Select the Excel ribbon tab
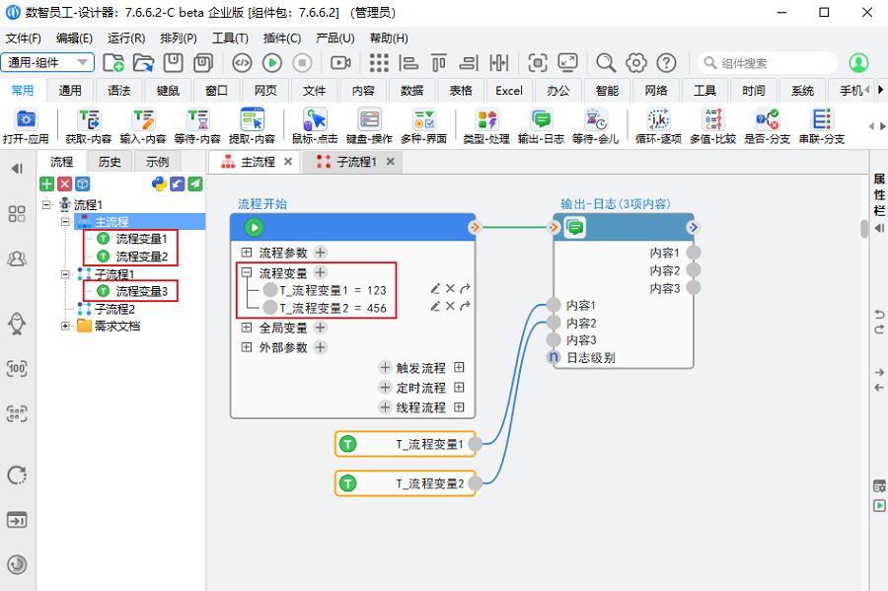This screenshot has width=888, height=591. (509, 91)
